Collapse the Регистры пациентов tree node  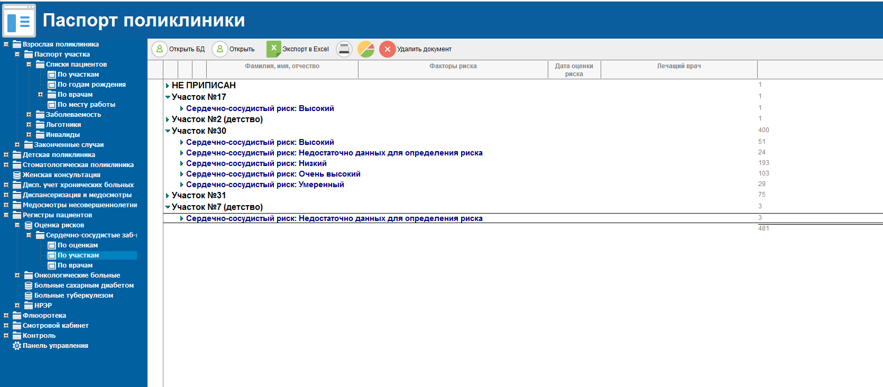6,215
